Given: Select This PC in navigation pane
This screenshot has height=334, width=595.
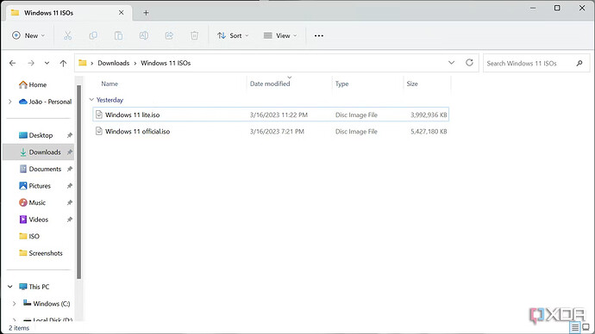Looking at the screenshot, I should [x=34, y=287].
